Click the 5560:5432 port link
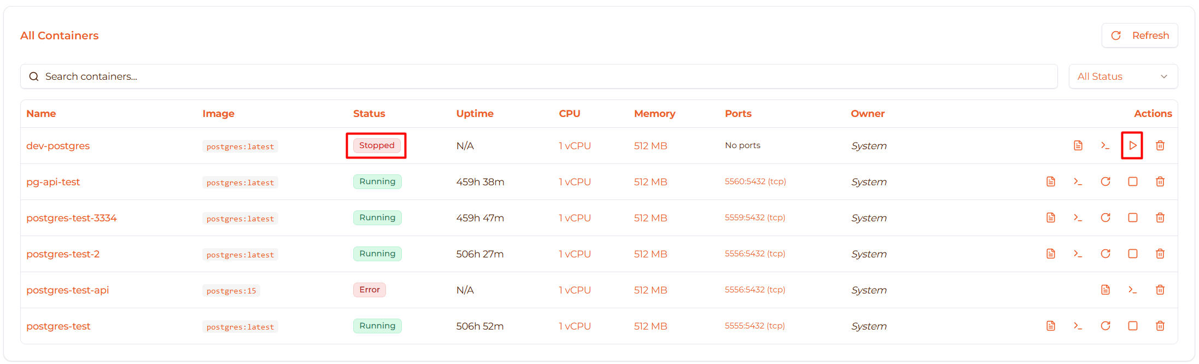Viewport: 1199px width, 364px height. [755, 181]
